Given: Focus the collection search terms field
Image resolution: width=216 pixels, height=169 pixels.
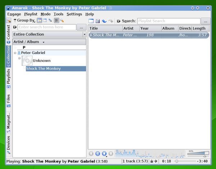Looking at the screenshot, I should 47,27.
